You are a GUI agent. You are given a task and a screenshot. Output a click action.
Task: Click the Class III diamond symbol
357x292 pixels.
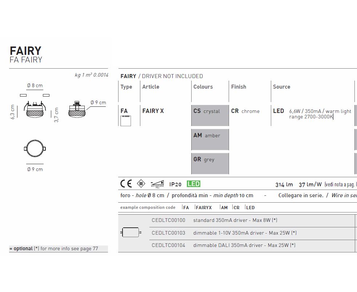click(141, 184)
